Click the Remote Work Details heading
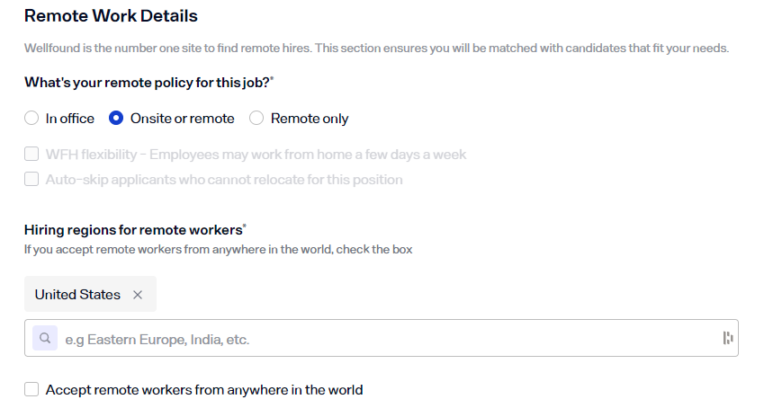 (x=111, y=16)
